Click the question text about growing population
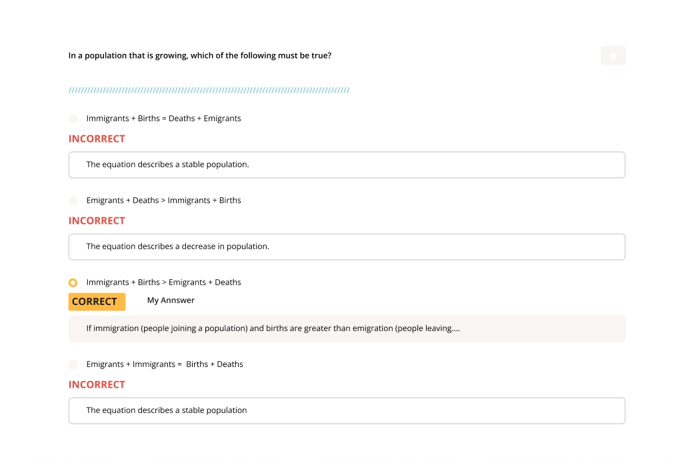Viewport: 694px width, 469px height. pyautogui.click(x=199, y=55)
